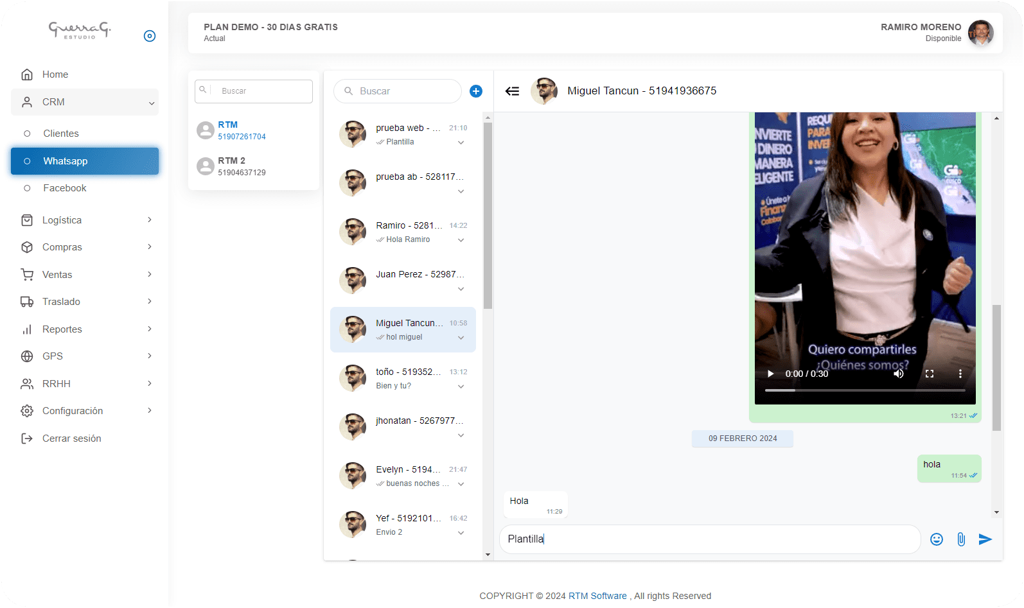Click the blue plus new chat button
This screenshot has height=608, width=1024.
476,91
